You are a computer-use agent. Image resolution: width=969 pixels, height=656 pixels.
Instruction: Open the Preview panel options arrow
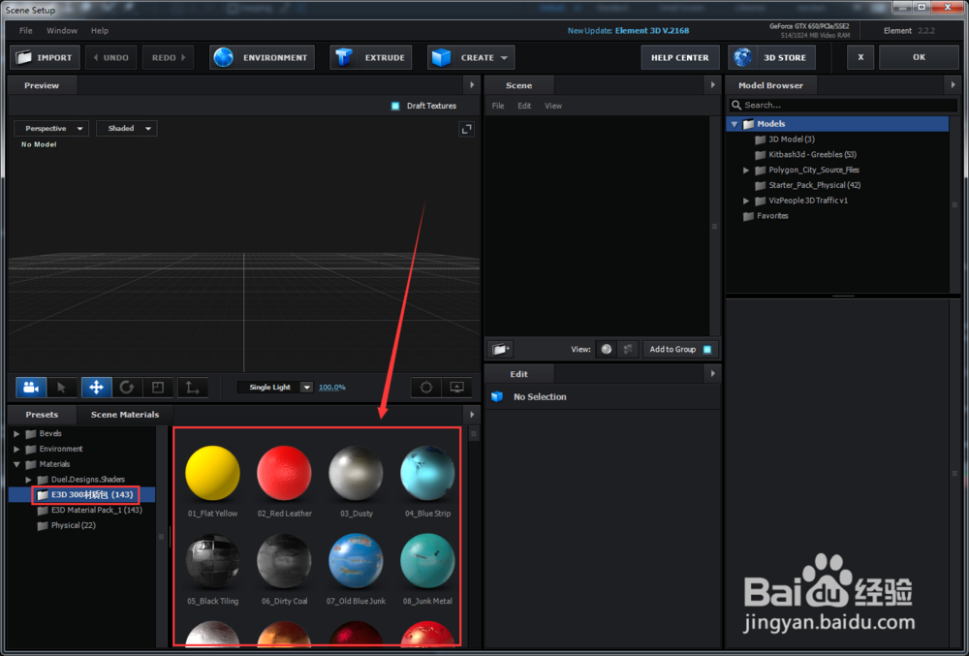point(472,85)
